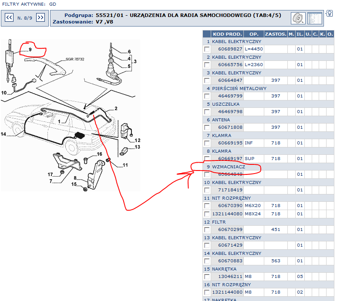Click part code 60669197

tap(230, 159)
